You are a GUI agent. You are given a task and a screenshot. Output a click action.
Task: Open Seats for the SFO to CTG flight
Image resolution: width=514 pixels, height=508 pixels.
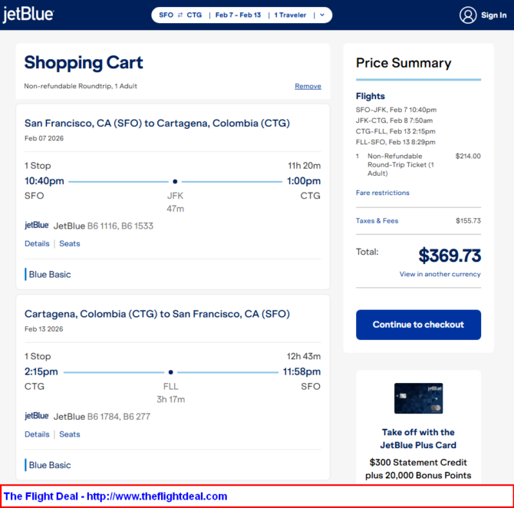coord(70,244)
